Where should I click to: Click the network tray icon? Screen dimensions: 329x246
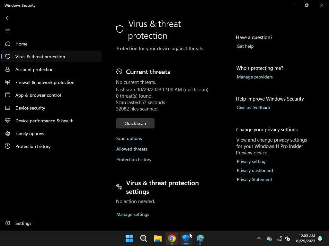click(x=279, y=238)
